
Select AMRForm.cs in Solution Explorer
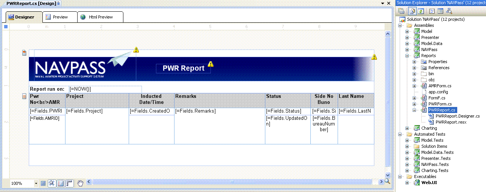pos(439,86)
